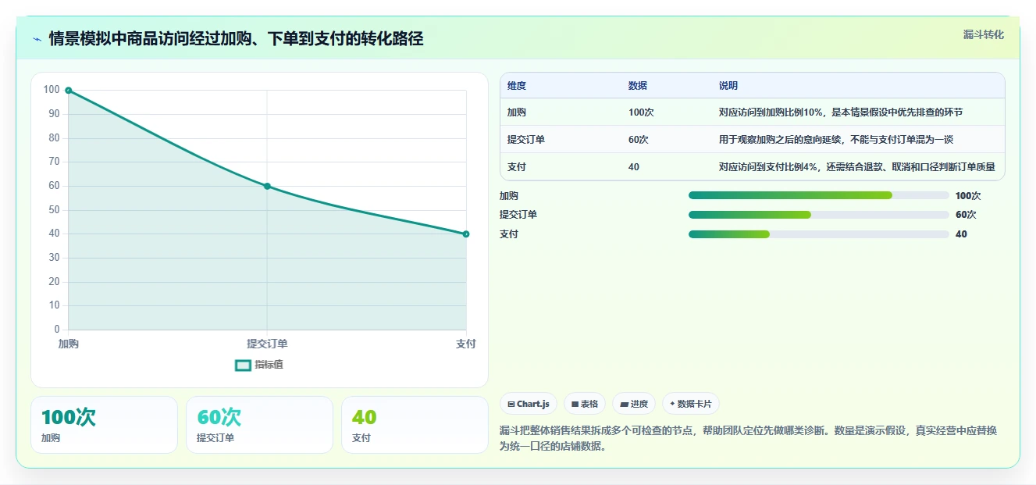Click the 40 value after the progress bar

tap(961, 234)
